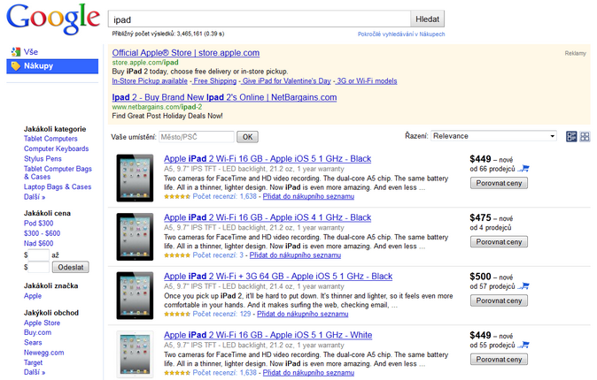Filter by Tablet Computer Bags & Cases
The image size is (597, 380).
pos(58,172)
